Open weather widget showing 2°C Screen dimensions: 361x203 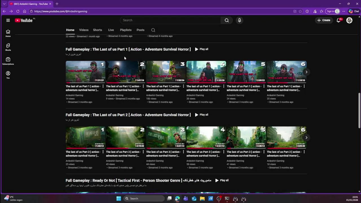pyautogui.click(x=14, y=198)
